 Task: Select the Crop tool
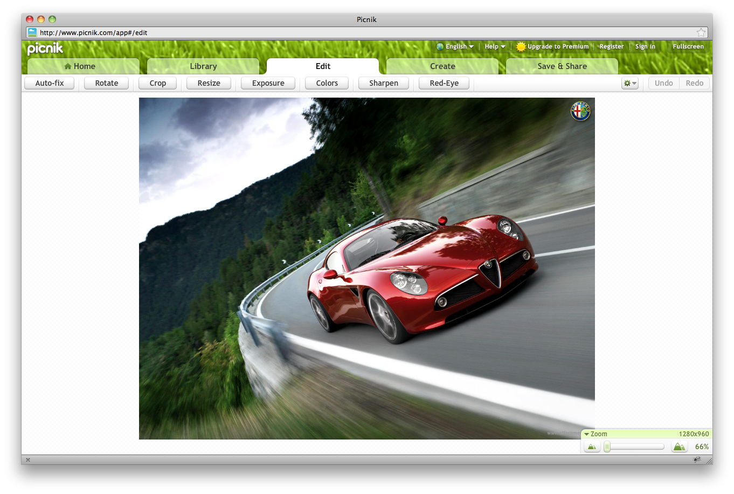click(x=158, y=83)
